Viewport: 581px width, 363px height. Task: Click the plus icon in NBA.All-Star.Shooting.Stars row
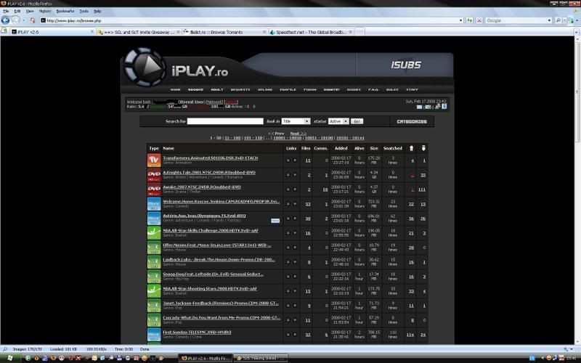coord(295,291)
